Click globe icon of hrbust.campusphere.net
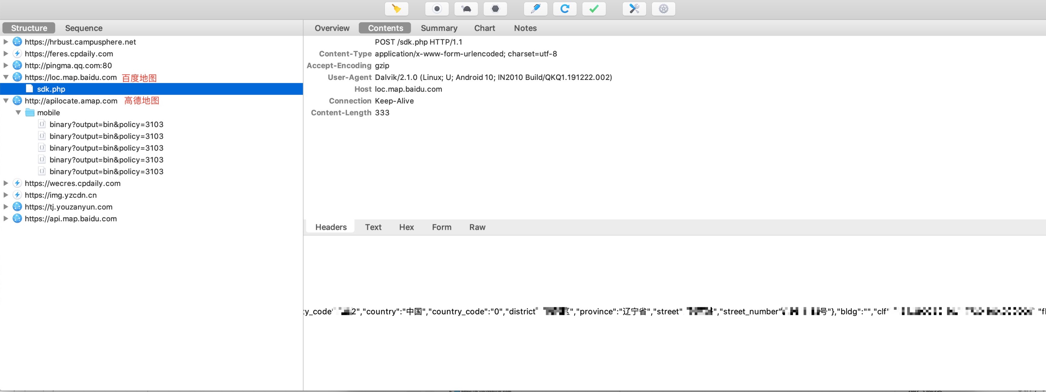Image resolution: width=1046 pixels, height=392 pixels. point(17,42)
